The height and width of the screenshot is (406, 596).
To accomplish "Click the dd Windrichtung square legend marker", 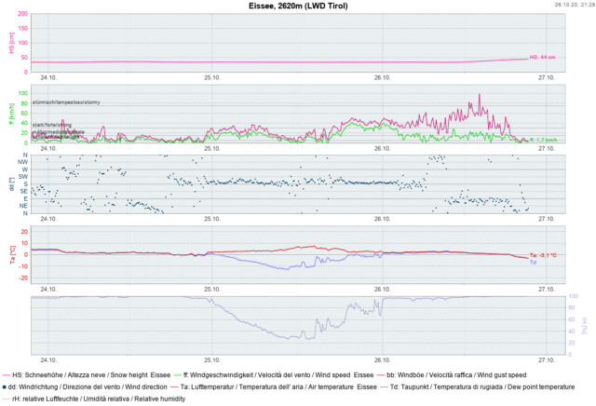I will click(5, 386).
